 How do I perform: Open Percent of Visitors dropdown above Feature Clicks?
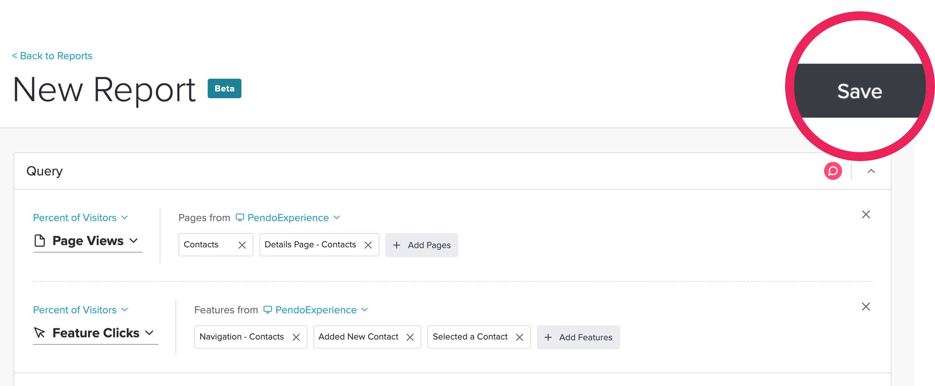[x=81, y=310]
